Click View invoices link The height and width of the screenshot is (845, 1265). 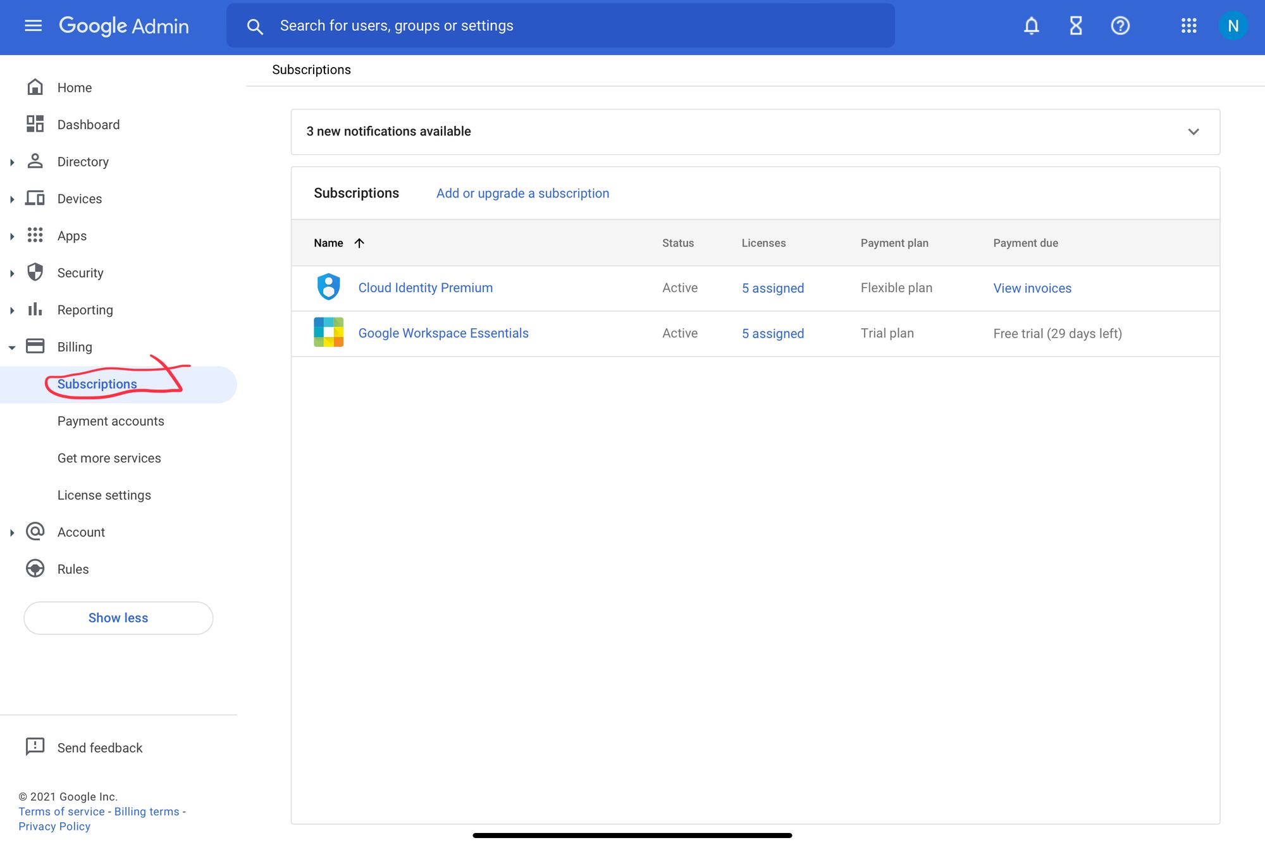1032,288
